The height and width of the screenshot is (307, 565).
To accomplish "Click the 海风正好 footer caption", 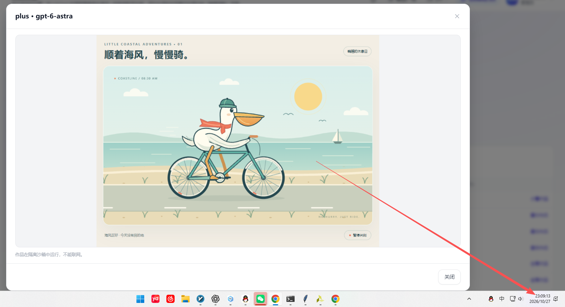I will (x=124, y=235).
